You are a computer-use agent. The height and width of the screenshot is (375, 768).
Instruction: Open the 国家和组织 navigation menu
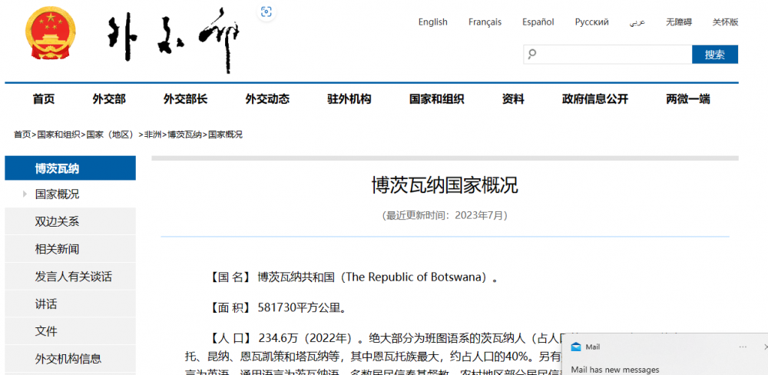[436, 99]
